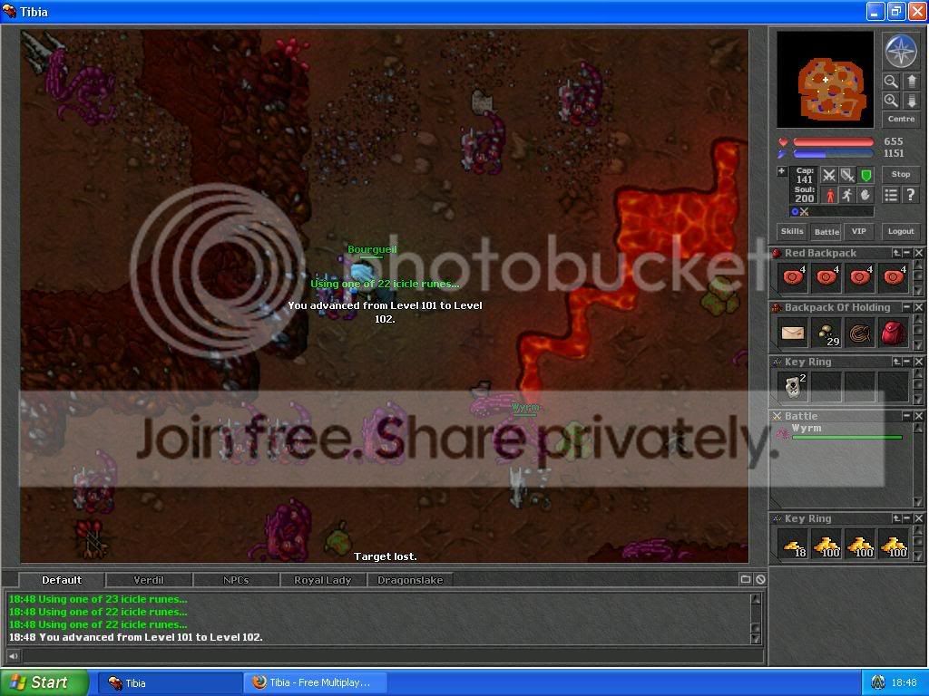Open the help question mark icon

pos(911,195)
